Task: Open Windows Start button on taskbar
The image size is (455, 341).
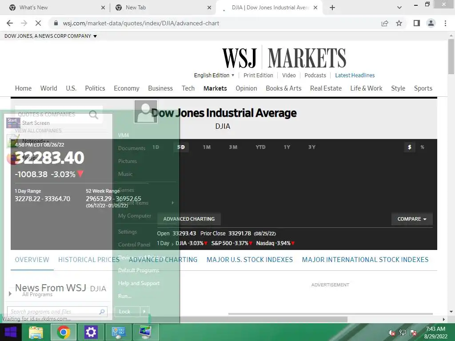Action: (11, 332)
